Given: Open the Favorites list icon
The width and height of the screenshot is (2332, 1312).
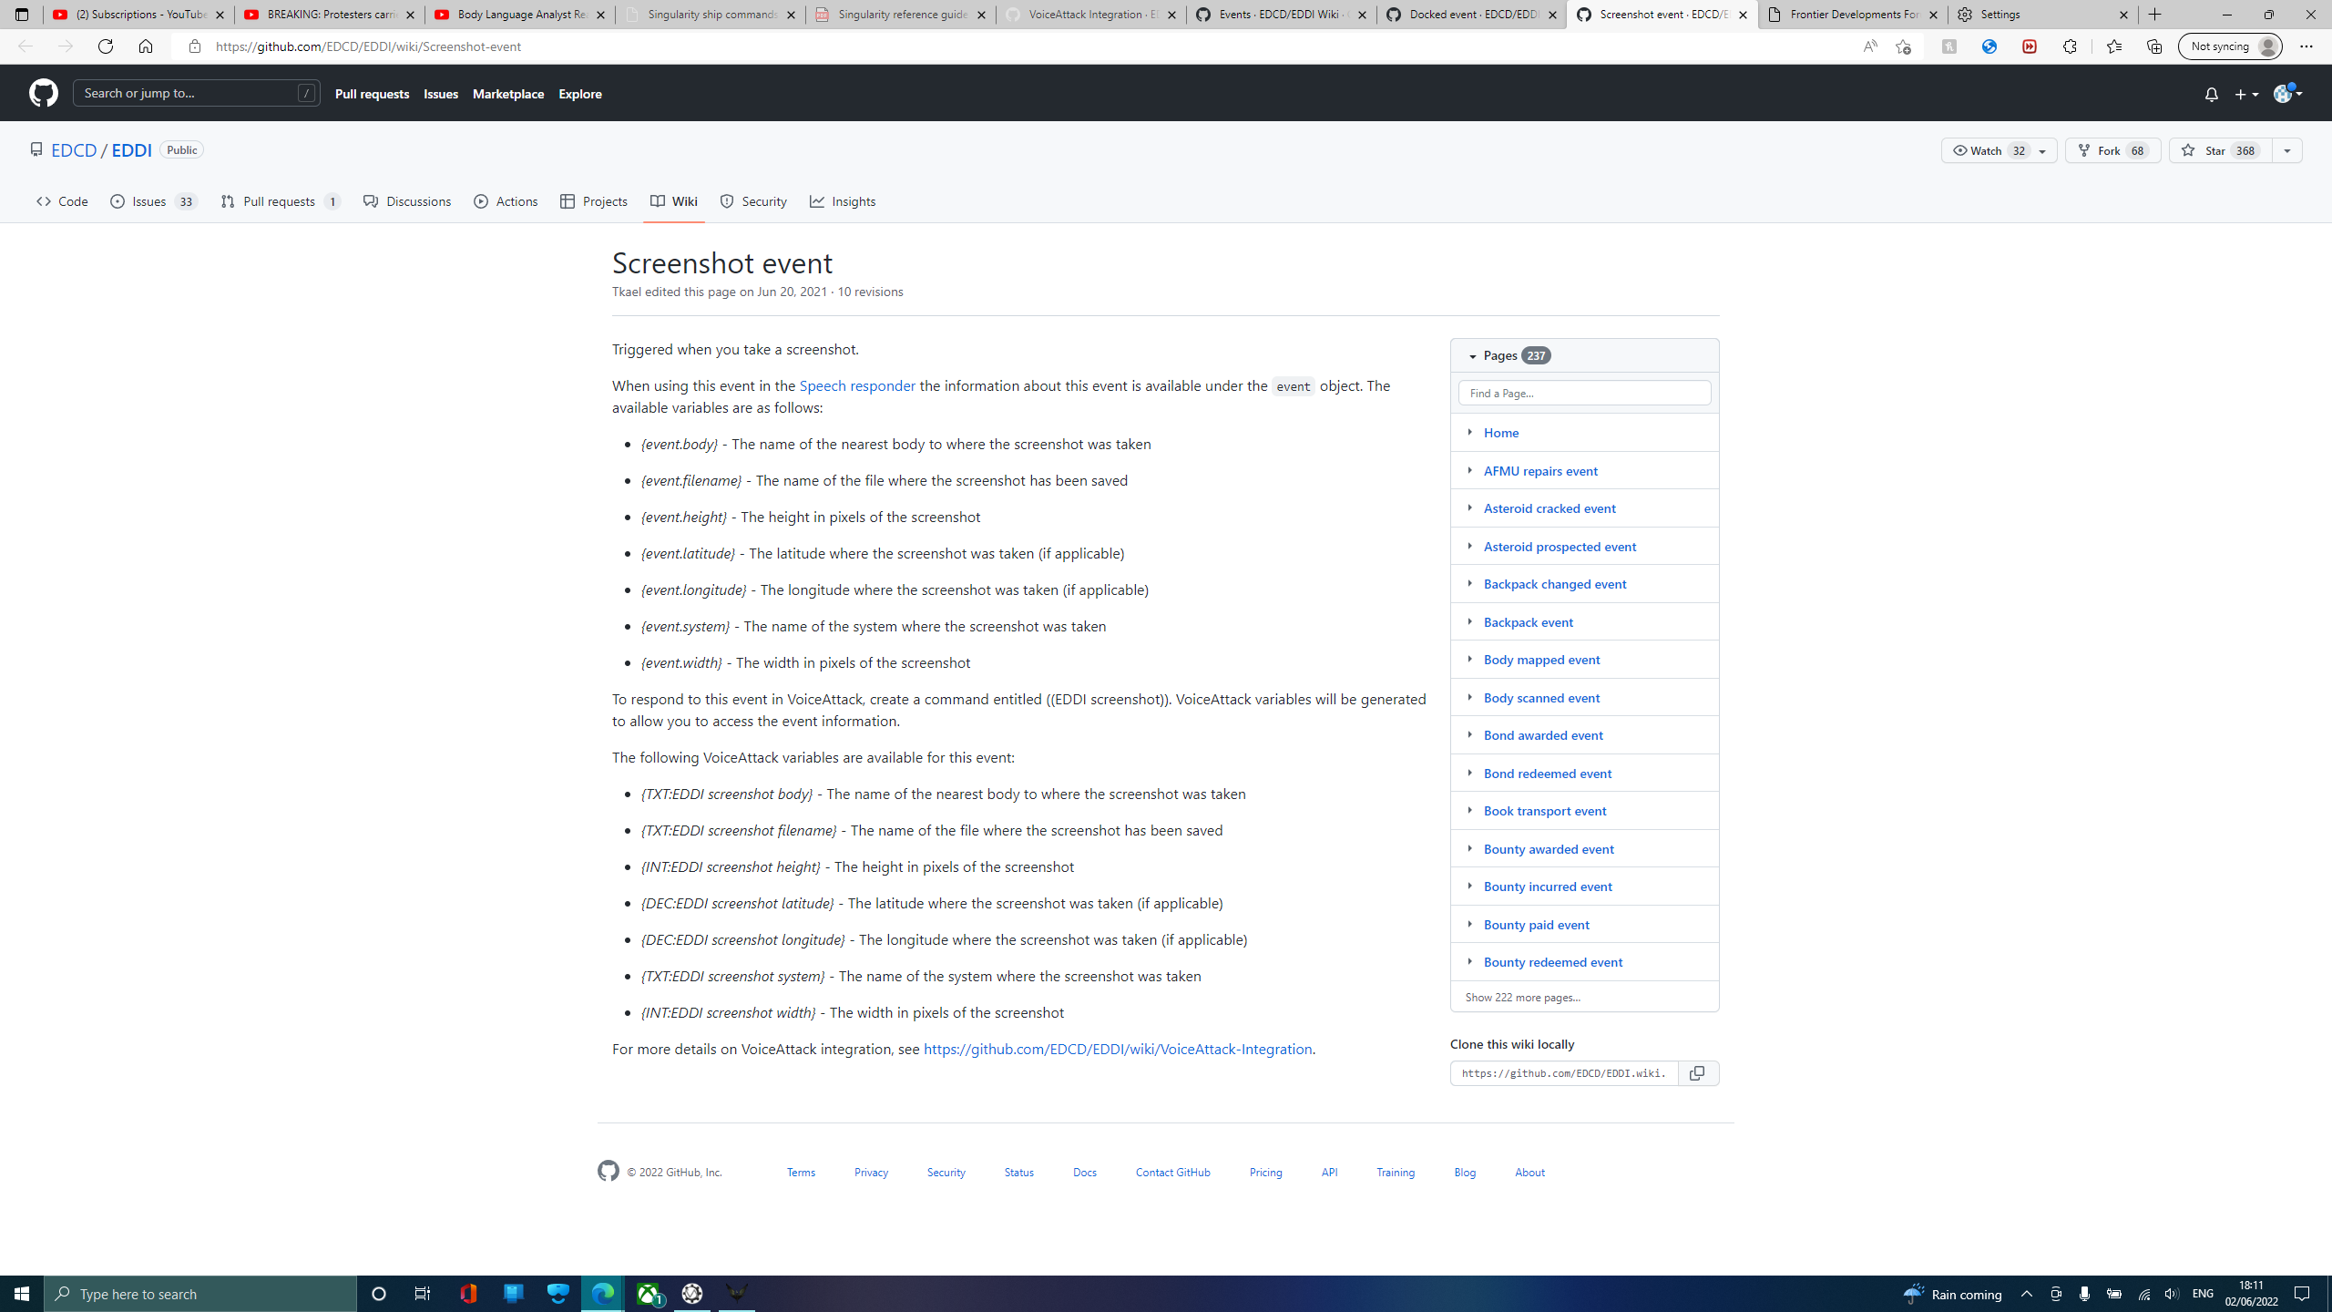Looking at the screenshot, I should click(x=2113, y=46).
